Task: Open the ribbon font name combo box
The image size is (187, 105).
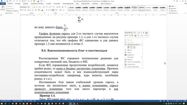Action: [x=24, y=7]
